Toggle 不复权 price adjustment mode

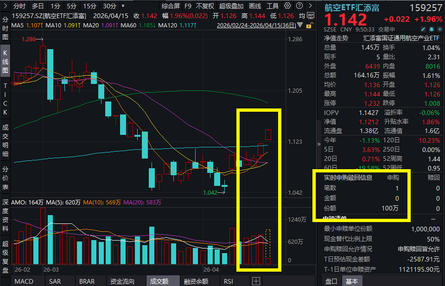pyautogui.click(x=205, y=6)
